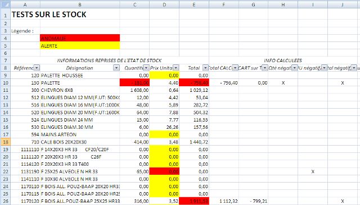This screenshot has height=205, width=360.
Task: Open the Quantité column filter dropdown
Action: [x=146, y=68]
